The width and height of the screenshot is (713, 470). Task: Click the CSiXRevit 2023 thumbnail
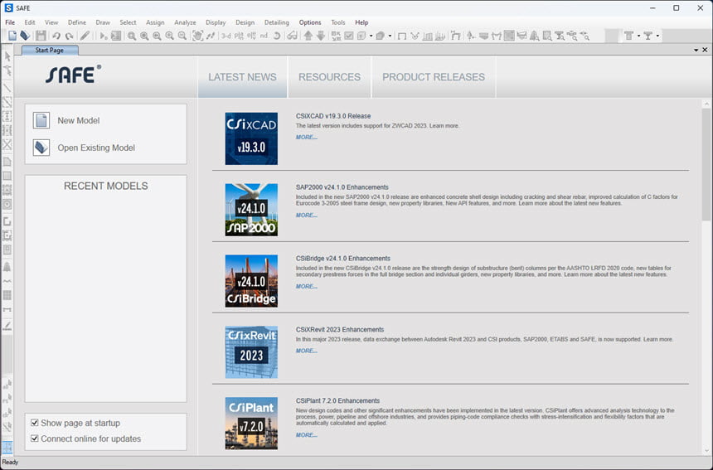click(251, 351)
